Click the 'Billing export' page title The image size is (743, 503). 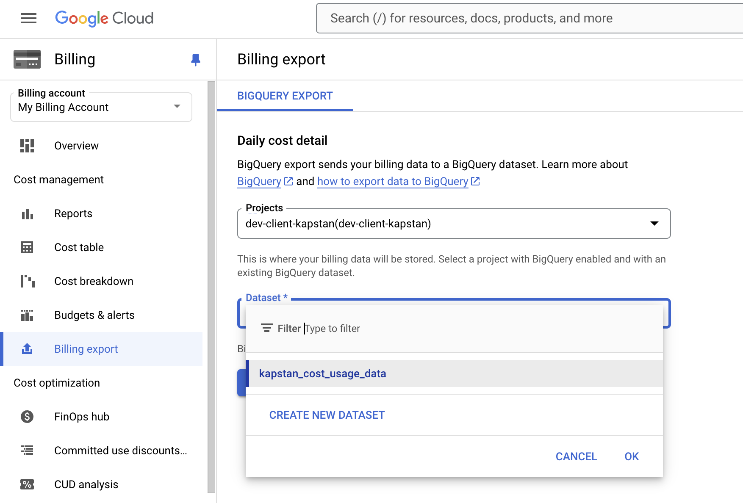click(281, 59)
